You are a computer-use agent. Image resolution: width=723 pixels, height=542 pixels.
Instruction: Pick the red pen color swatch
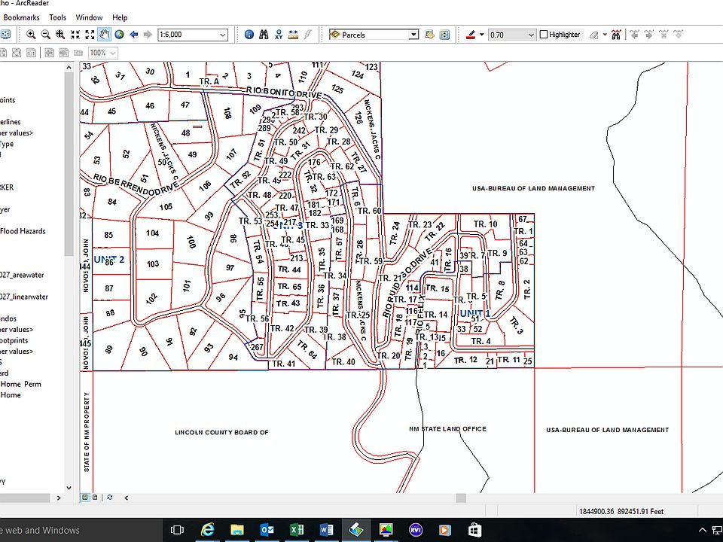coord(471,35)
